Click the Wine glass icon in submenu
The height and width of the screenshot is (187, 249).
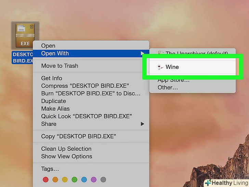coord(160,67)
